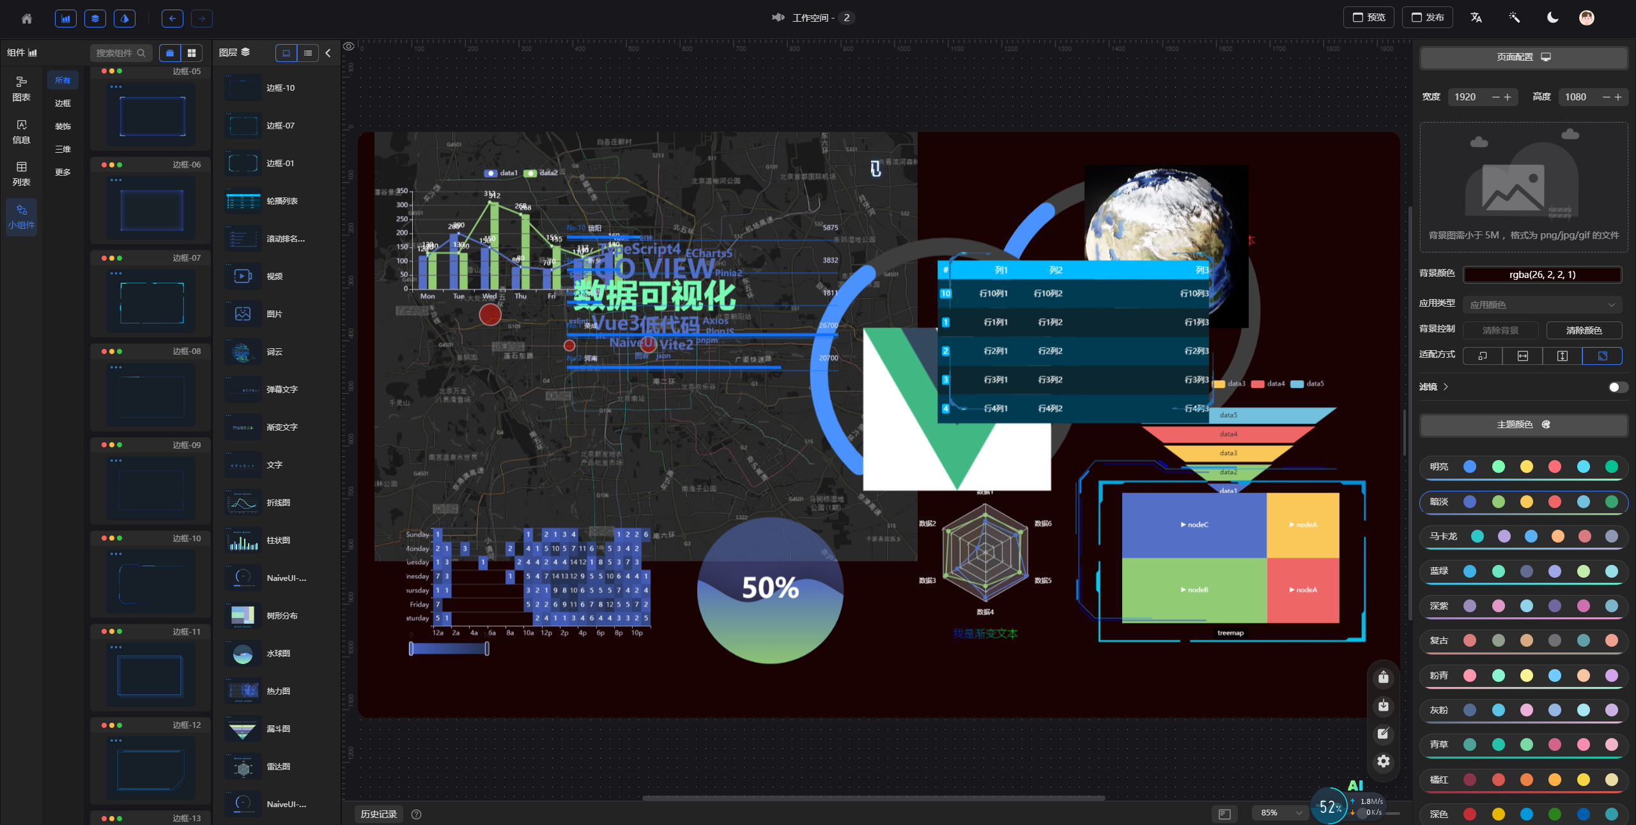Filter components by 更多 subcategory
Viewport: 1636px width, 825px height.
pos(63,173)
